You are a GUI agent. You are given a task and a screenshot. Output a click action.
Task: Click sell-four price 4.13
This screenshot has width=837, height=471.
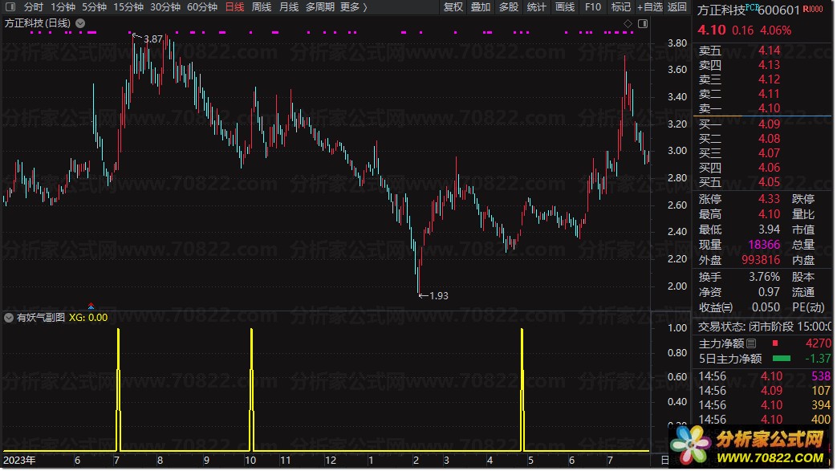coord(770,65)
